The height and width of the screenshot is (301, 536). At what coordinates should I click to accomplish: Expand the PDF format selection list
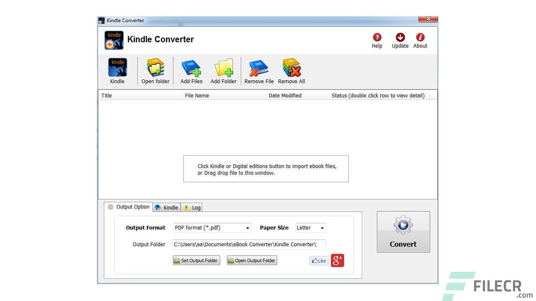(x=247, y=227)
